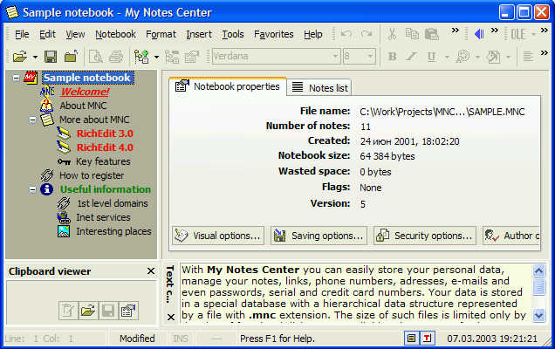This screenshot has width=555, height=349.
Task: Expand the hidden toolbar buttons after Paste
Action: (456, 30)
